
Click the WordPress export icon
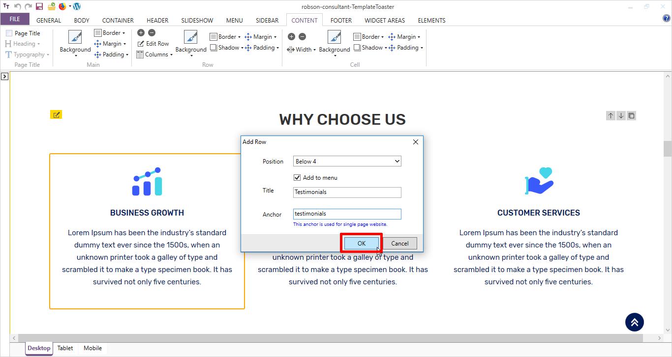click(77, 6)
